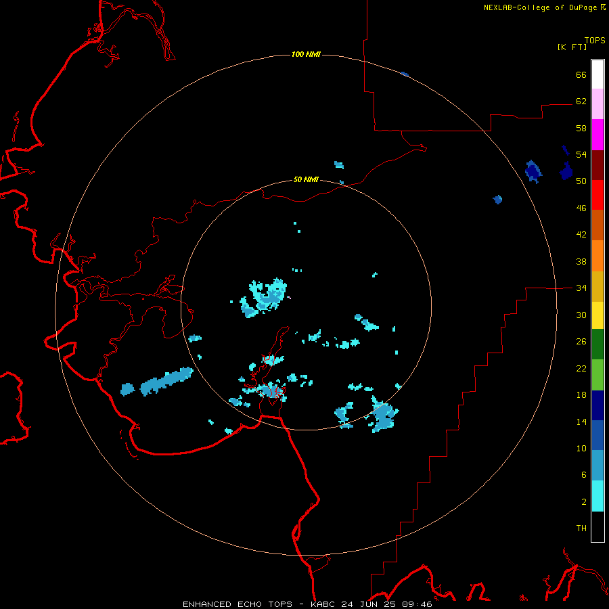
Task: Click the 14 legend value
Action: point(581,422)
